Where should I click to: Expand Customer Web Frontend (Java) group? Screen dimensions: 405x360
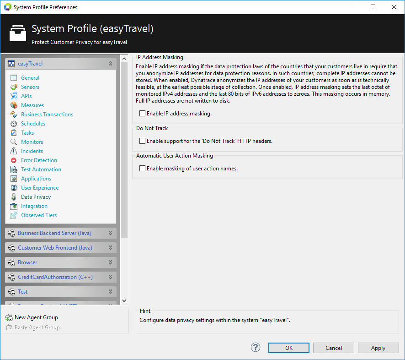pos(110,248)
